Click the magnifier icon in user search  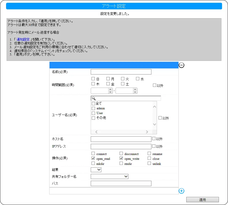coord(93,98)
